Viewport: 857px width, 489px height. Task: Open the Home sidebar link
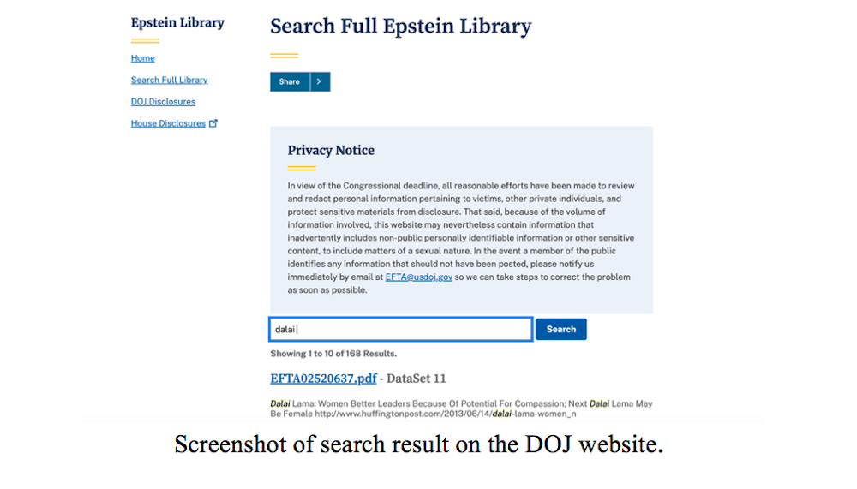(x=143, y=58)
